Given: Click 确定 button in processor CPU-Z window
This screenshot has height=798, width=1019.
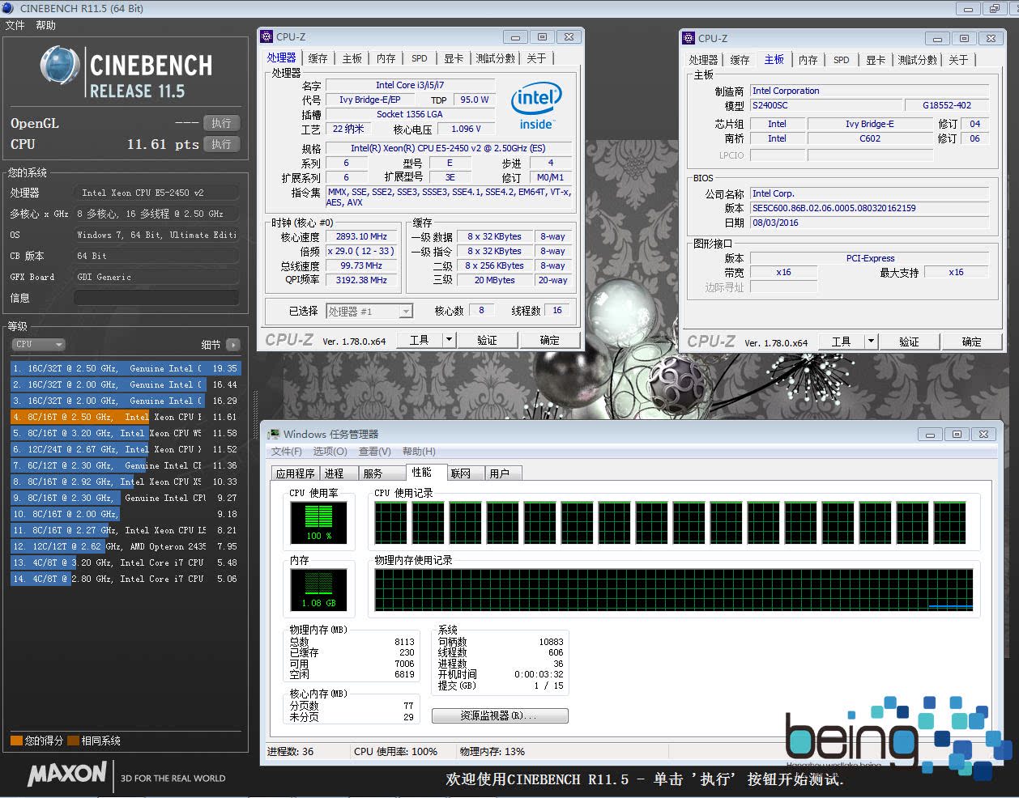Looking at the screenshot, I should tap(550, 340).
